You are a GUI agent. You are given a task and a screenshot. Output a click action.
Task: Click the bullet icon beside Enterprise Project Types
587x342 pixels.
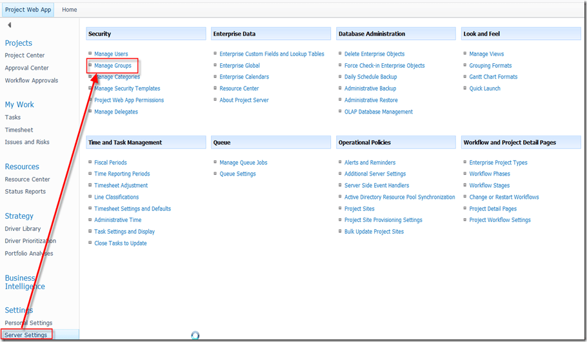pos(465,162)
